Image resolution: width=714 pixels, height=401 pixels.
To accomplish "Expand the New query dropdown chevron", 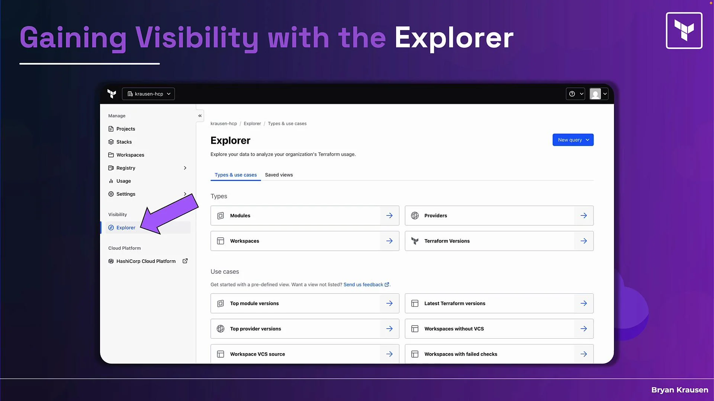I will 588,140.
